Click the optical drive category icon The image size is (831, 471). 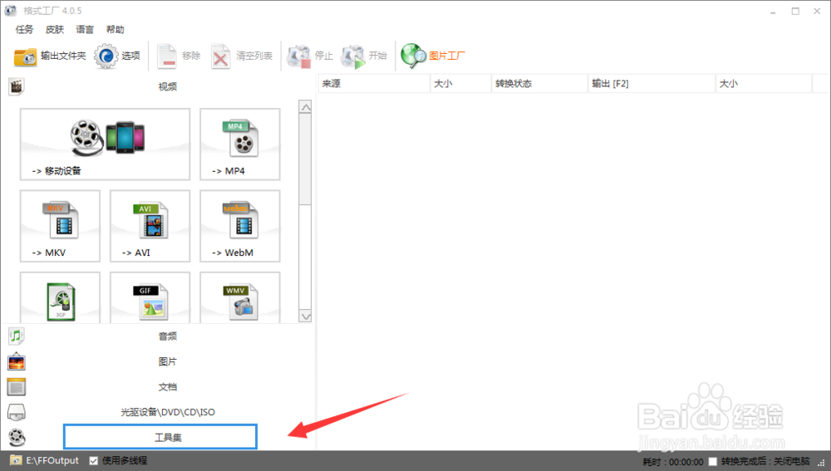(17, 412)
